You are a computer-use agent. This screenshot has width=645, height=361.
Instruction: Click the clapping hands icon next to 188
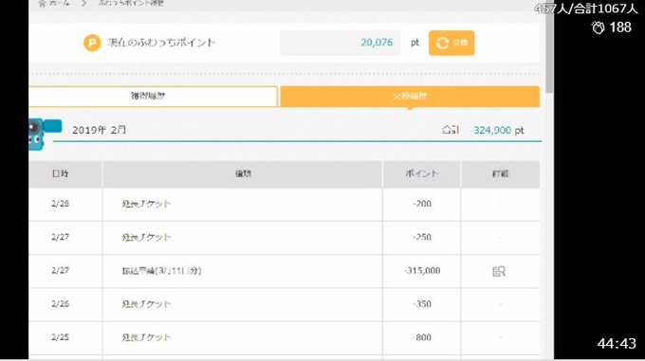click(598, 27)
